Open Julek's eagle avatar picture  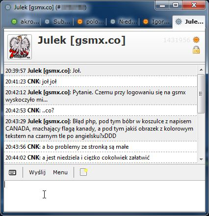tap(20, 47)
